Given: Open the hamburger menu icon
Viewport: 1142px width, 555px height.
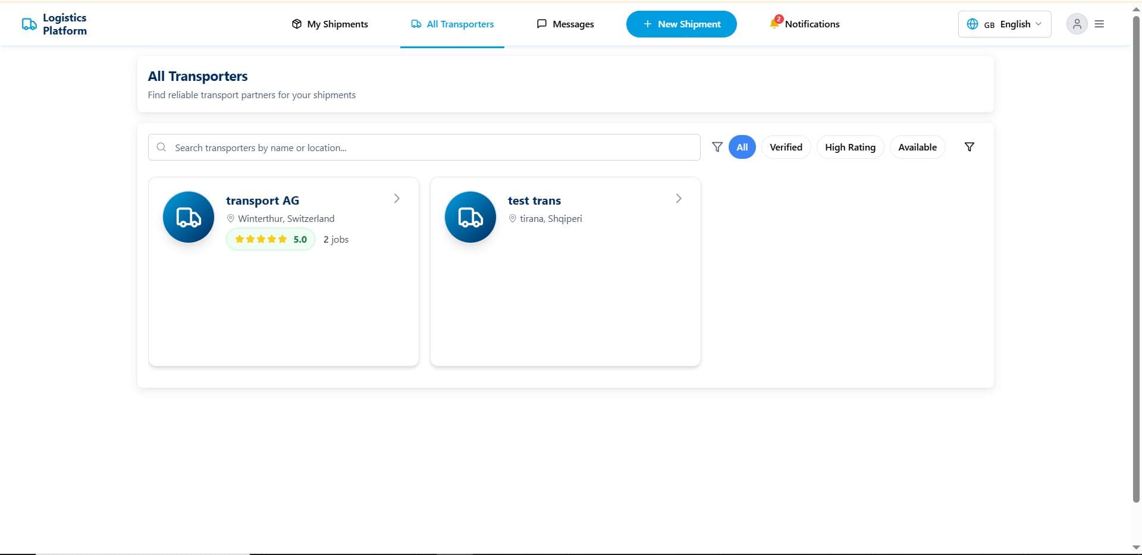Looking at the screenshot, I should [1099, 24].
